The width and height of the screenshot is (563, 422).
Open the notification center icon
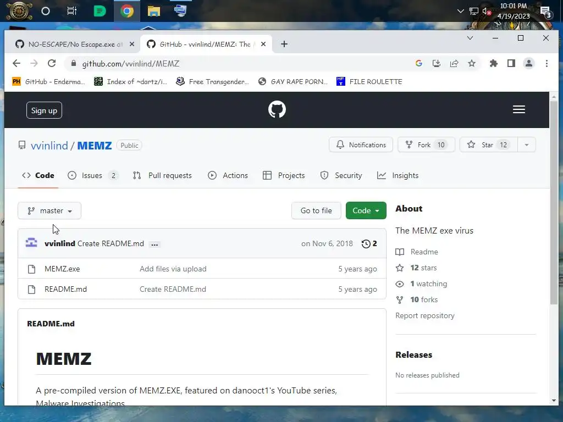pos(546,12)
